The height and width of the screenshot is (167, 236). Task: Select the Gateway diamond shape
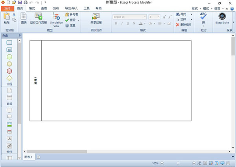click(9, 78)
